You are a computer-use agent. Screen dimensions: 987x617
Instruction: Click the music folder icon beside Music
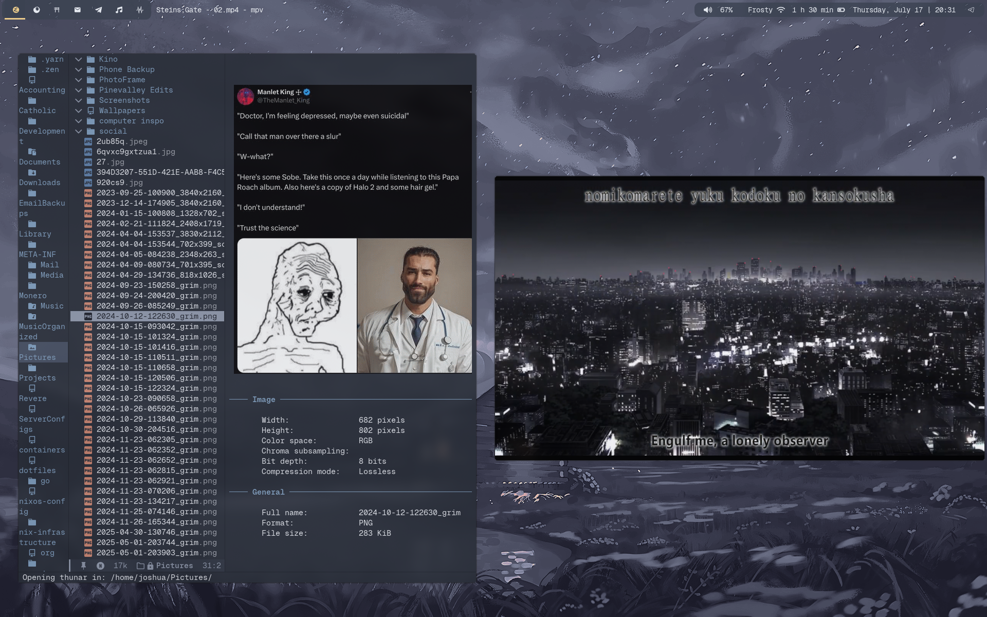[x=32, y=306]
